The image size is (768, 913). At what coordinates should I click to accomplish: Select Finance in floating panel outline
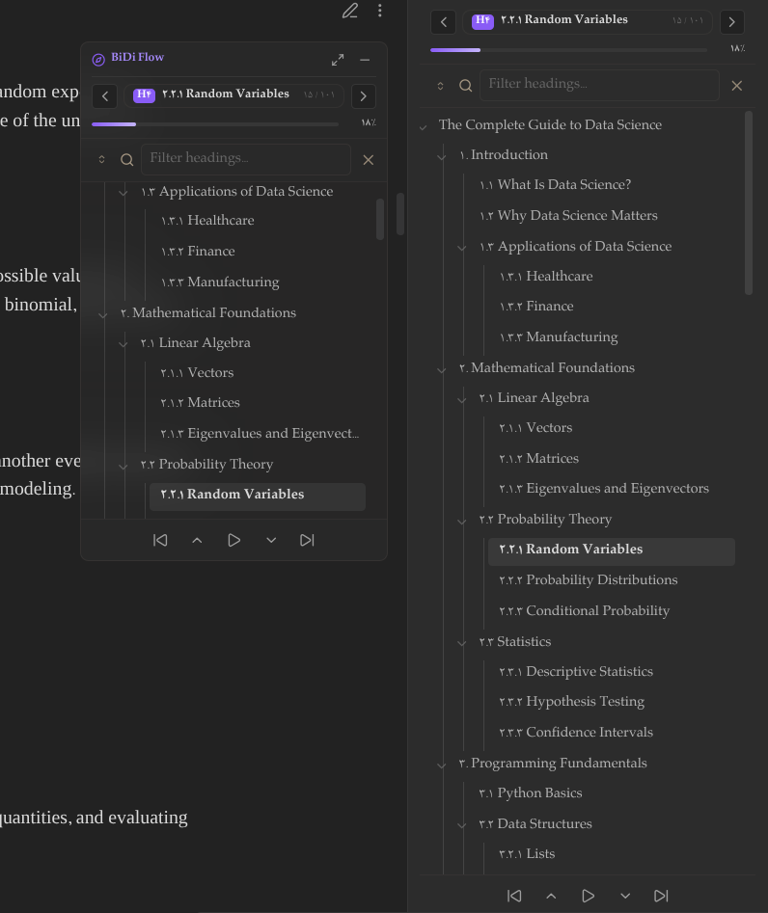198,251
